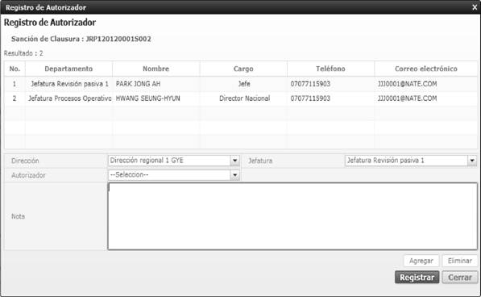This screenshot has height=297, width=481.
Task: Click the Director Nacional cell
Action: pos(244,98)
